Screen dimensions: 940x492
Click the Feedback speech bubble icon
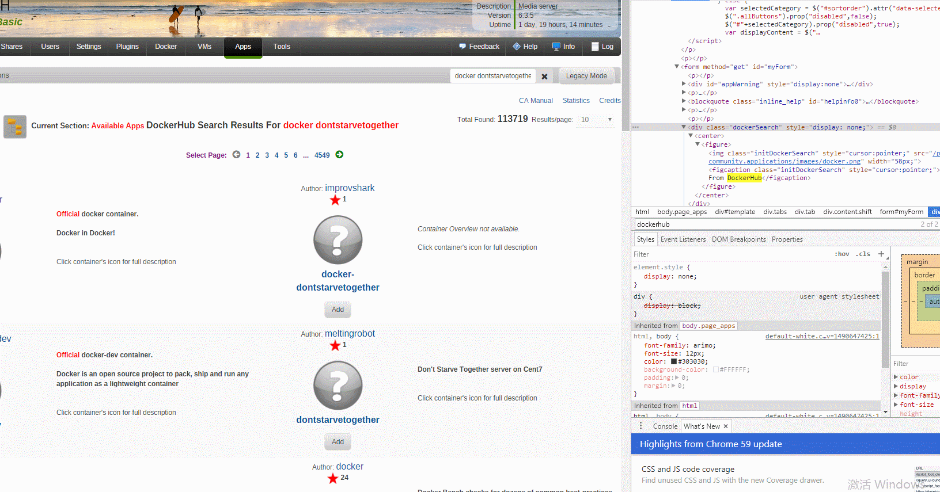463,47
